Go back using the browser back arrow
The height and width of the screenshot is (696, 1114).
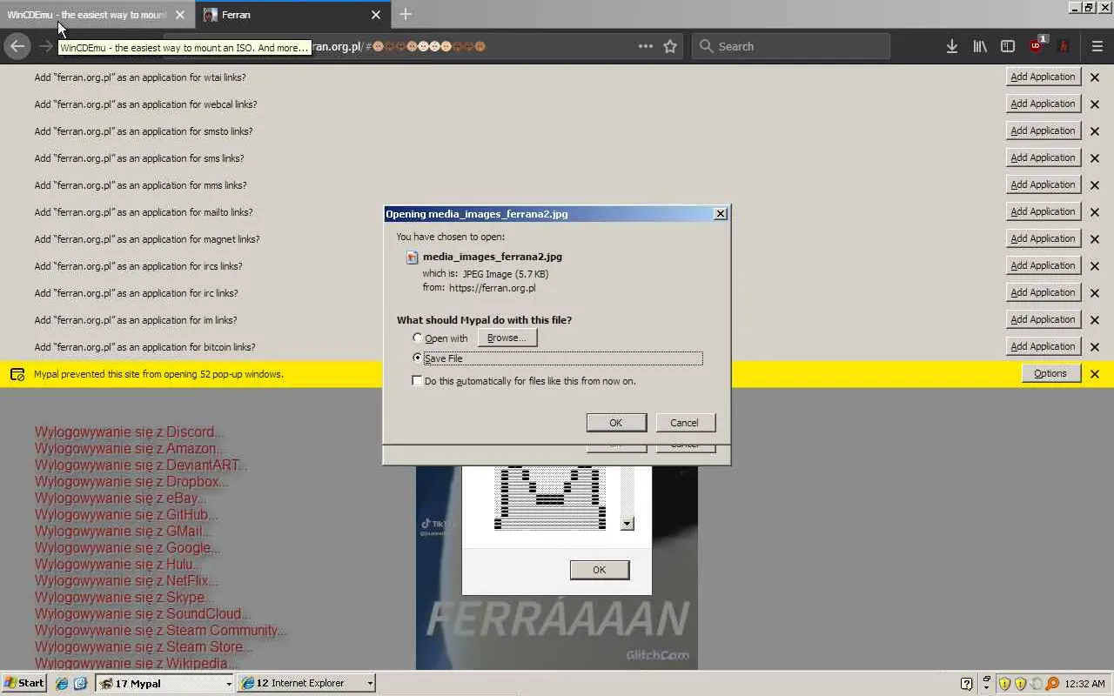pos(17,46)
